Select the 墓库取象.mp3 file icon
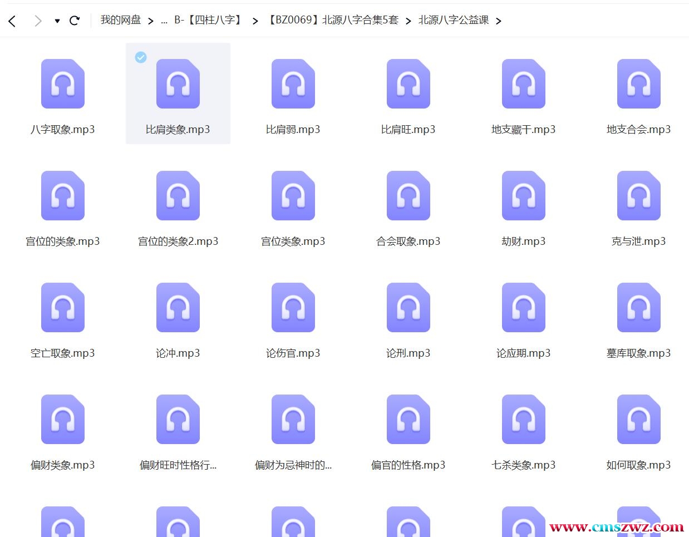The height and width of the screenshot is (537, 689). click(638, 308)
